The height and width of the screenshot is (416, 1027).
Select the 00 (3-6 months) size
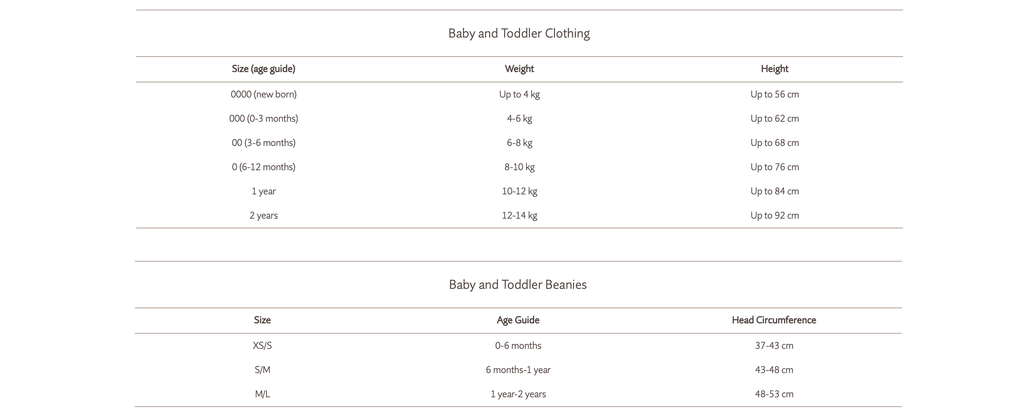tap(263, 143)
